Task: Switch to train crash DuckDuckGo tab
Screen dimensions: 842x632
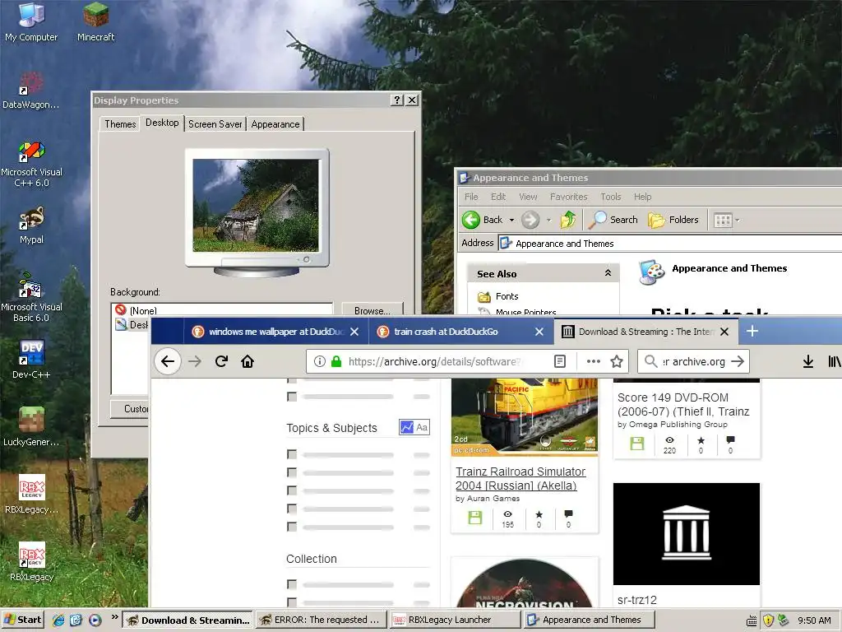Action: click(460, 332)
